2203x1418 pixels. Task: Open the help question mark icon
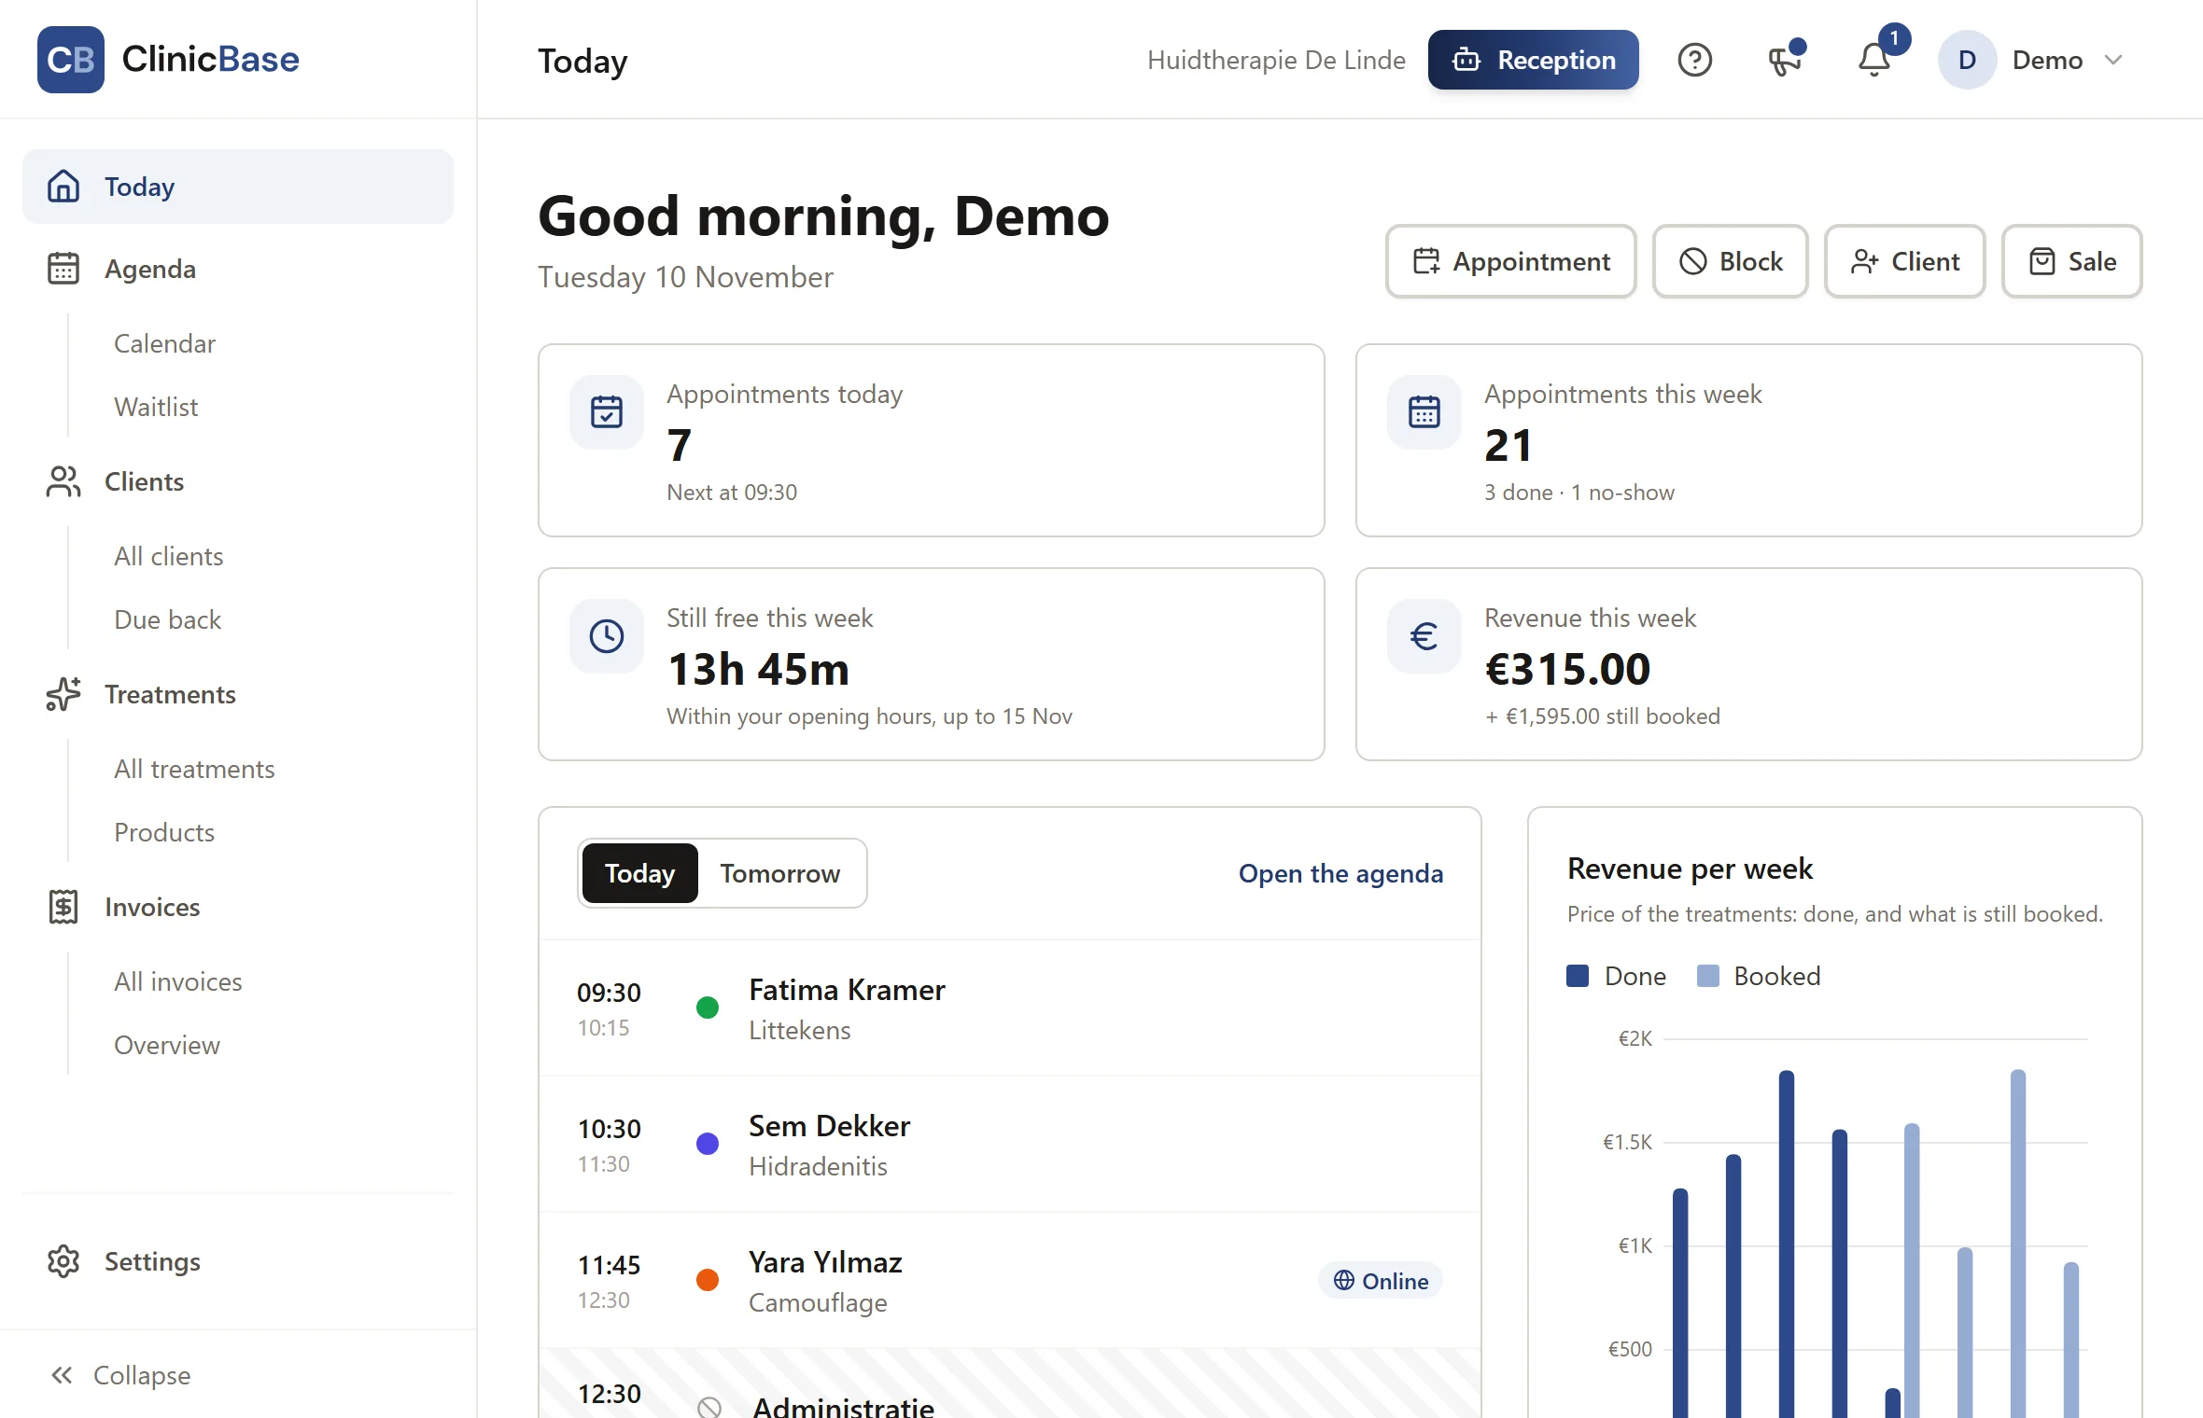point(1694,60)
